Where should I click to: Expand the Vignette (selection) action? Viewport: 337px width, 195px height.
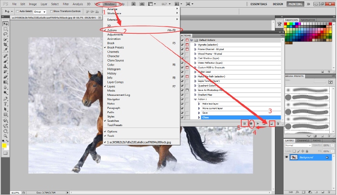click(x=195, y=45)
